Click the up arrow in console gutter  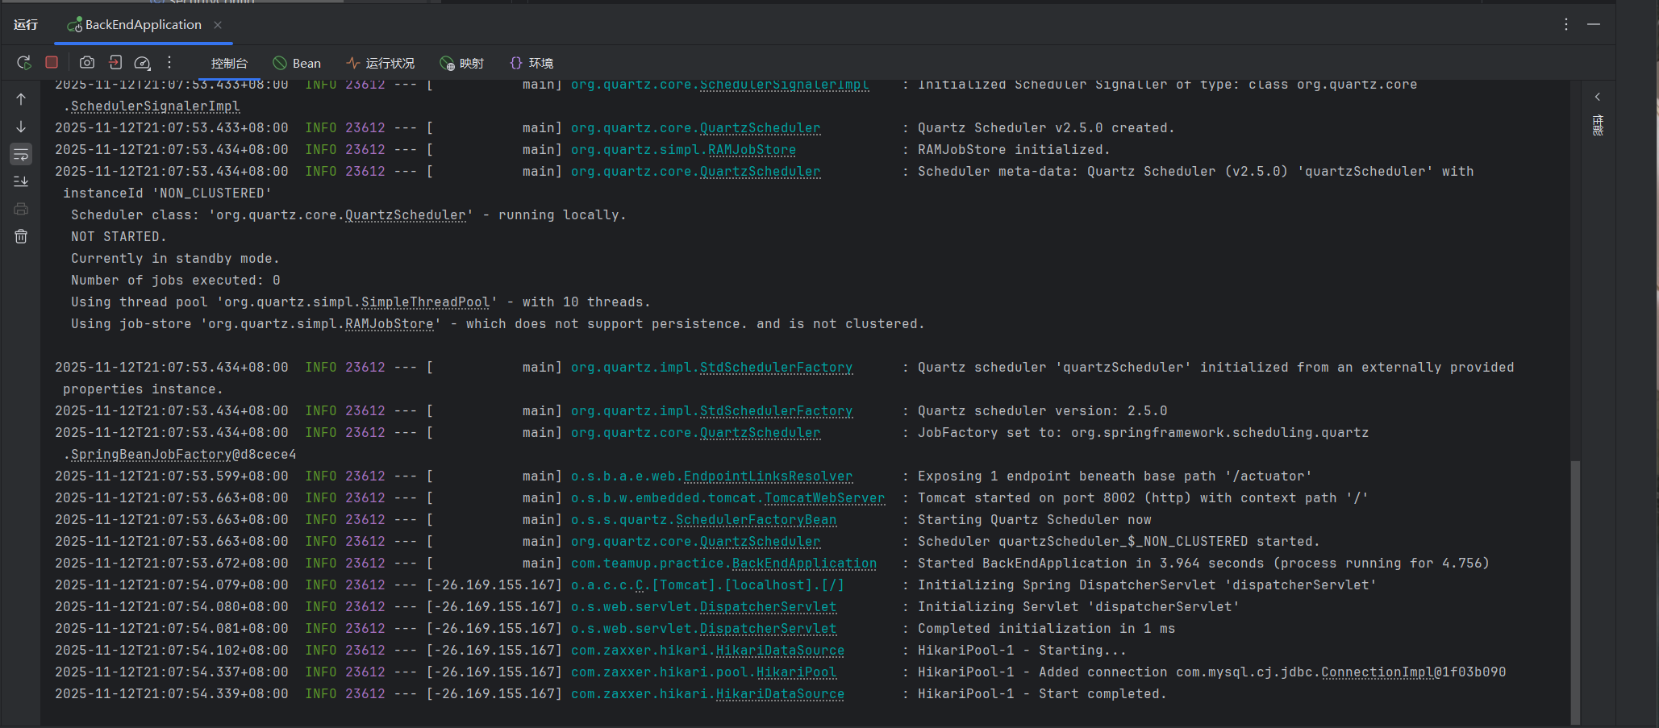coord(21,99)
